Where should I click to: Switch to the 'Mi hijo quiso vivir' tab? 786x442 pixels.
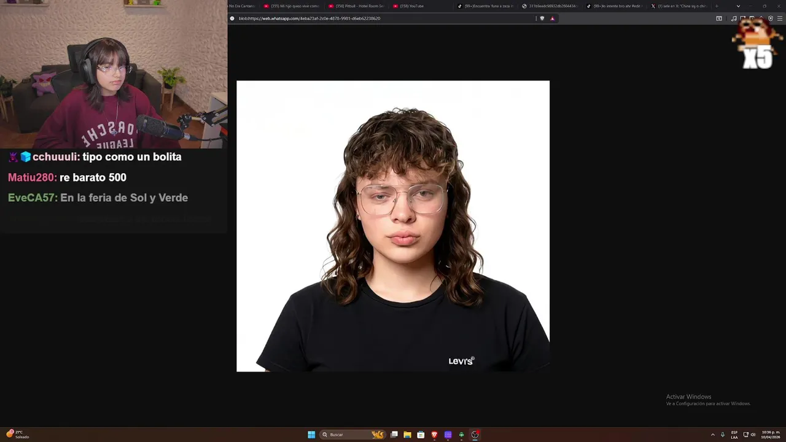pos(292,6)
